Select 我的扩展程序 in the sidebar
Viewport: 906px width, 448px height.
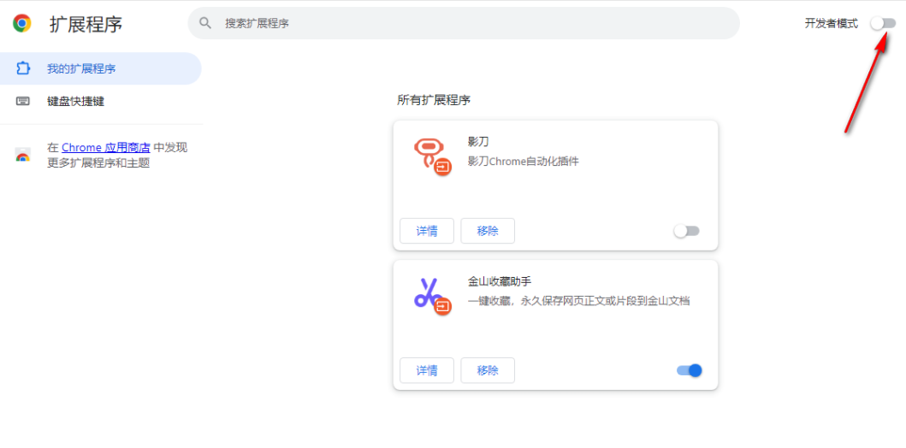[x=101, y=68]
